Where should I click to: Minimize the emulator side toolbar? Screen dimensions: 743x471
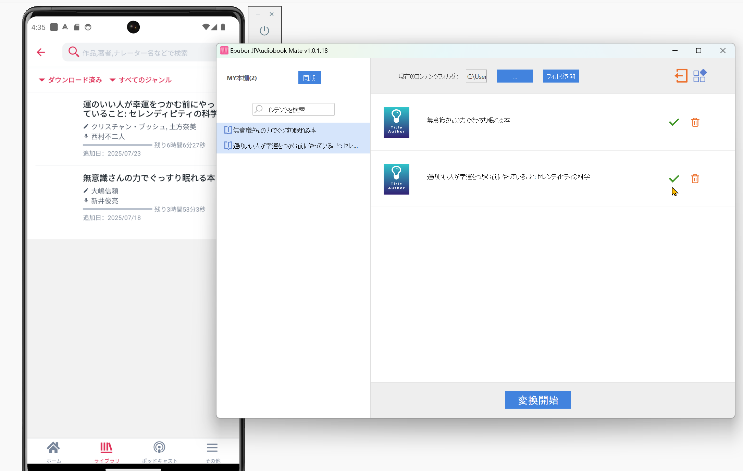[258, 14]
